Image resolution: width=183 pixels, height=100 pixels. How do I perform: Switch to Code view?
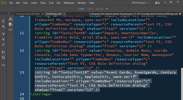tap(81, 9)
